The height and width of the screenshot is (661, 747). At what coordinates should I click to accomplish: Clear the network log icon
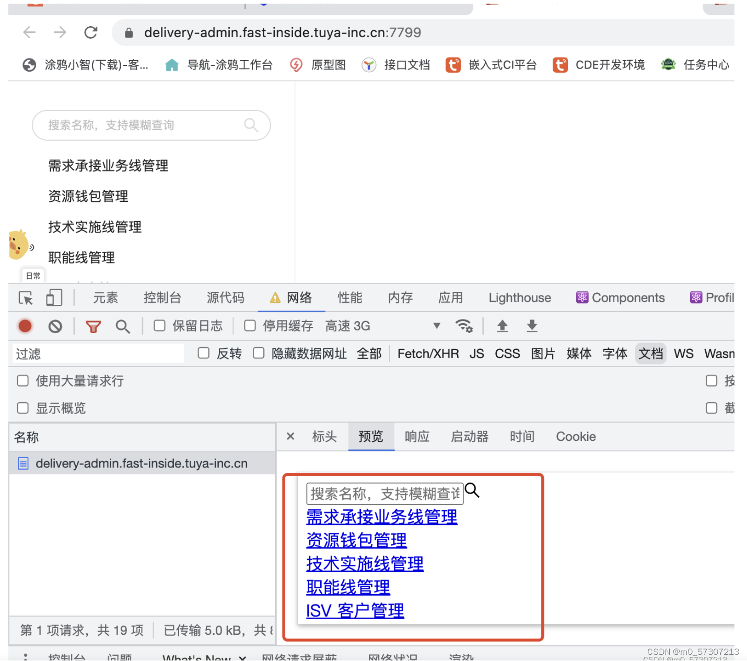point(55,326)
